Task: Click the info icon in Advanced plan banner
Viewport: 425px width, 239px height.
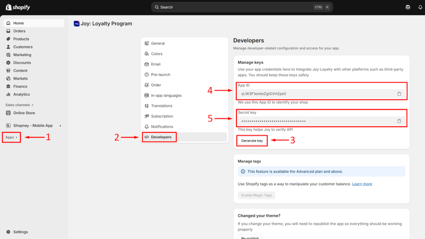Action: [243, 172]
